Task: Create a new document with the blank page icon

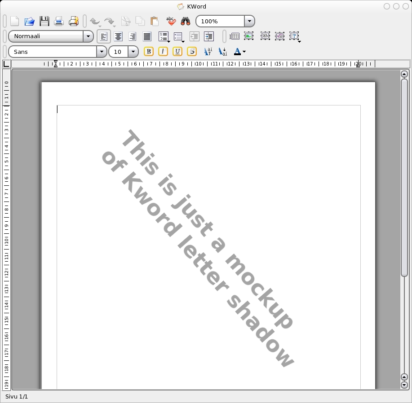Action: coord(15,21)
